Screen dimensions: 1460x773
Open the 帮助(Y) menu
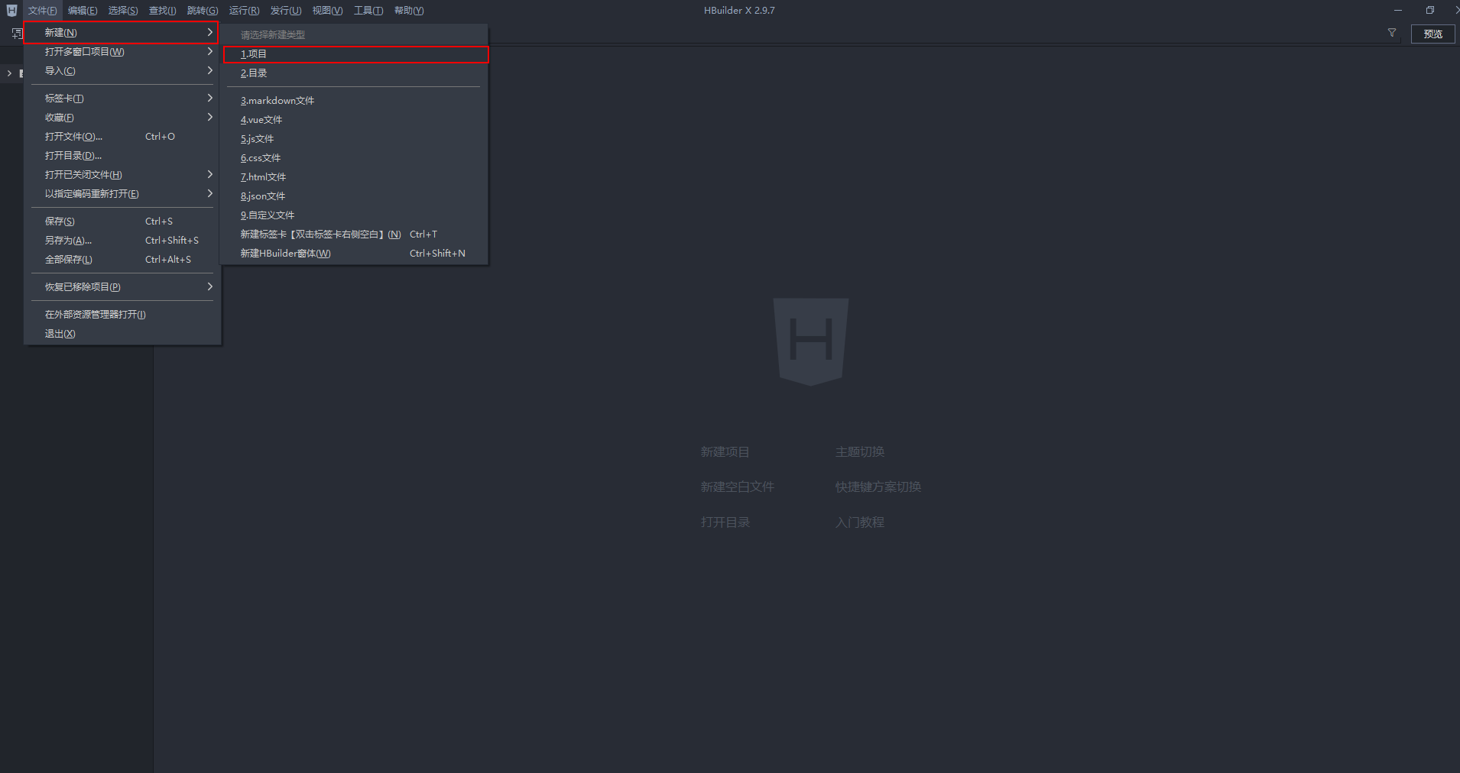click(x=408, y=10)
